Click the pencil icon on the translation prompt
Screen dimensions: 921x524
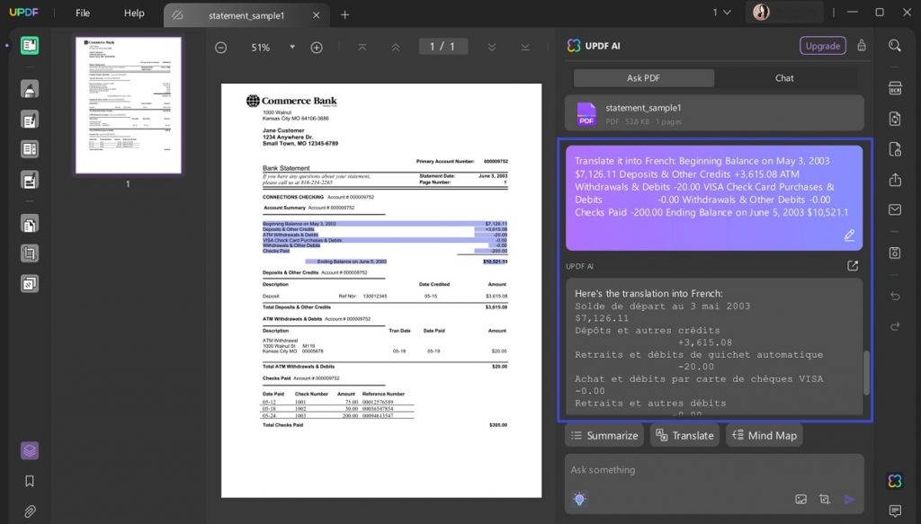coord(849,235)
